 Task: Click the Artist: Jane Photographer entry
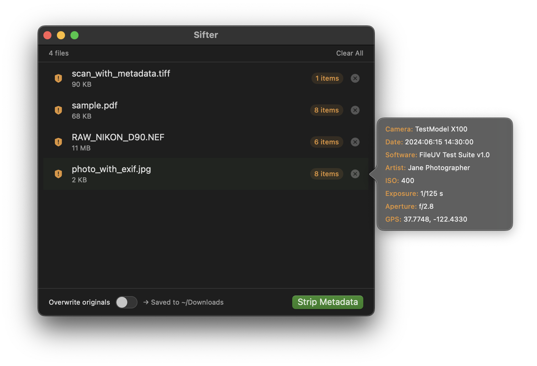(x=428, y=168)
